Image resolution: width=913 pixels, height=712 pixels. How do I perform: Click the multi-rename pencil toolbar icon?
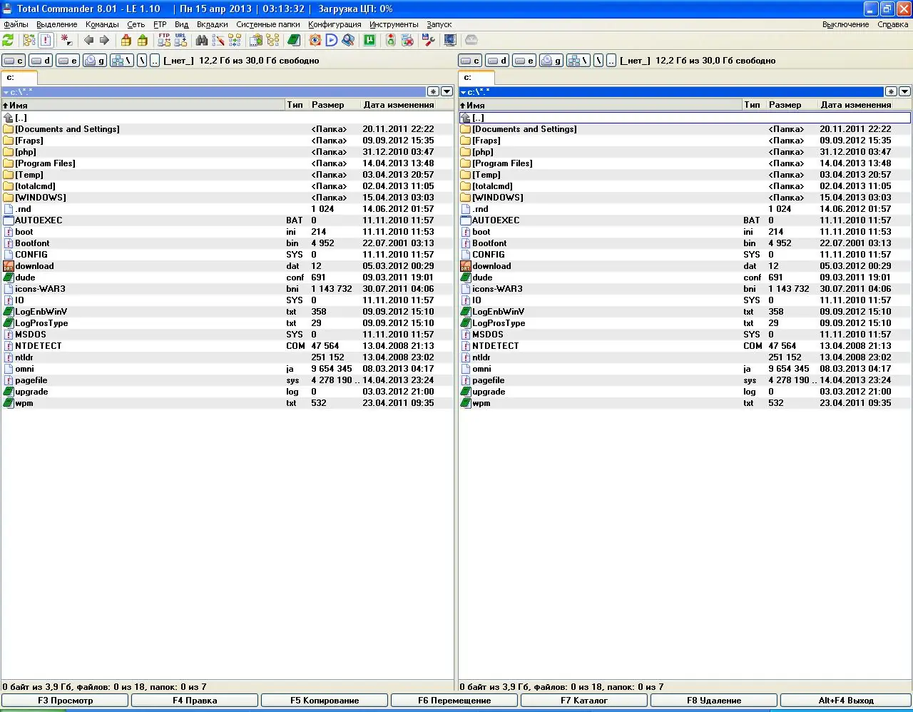pos(218,41)
